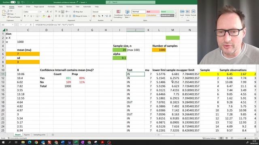Open the Name Box dropdown
The width and height of the screenshot is (259, 145).
pyautogui.click(x=13, y=25)
